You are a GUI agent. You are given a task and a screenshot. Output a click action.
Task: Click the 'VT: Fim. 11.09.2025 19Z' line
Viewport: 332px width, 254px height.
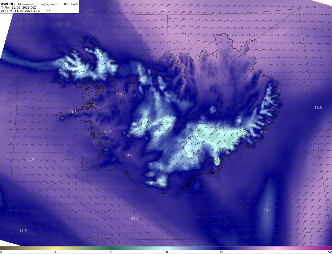pyautogui.click(x=20, y=11)
